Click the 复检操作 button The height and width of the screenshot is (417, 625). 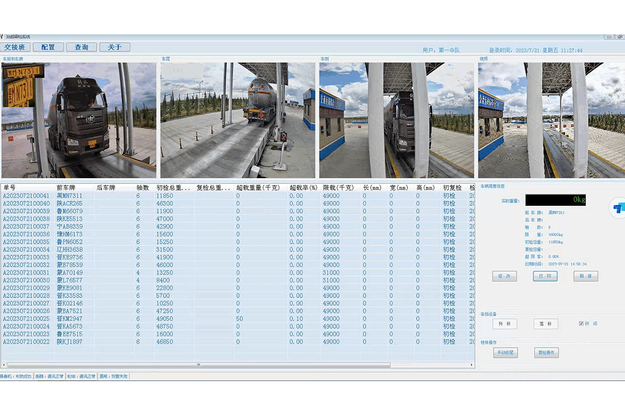click(546, 352)
